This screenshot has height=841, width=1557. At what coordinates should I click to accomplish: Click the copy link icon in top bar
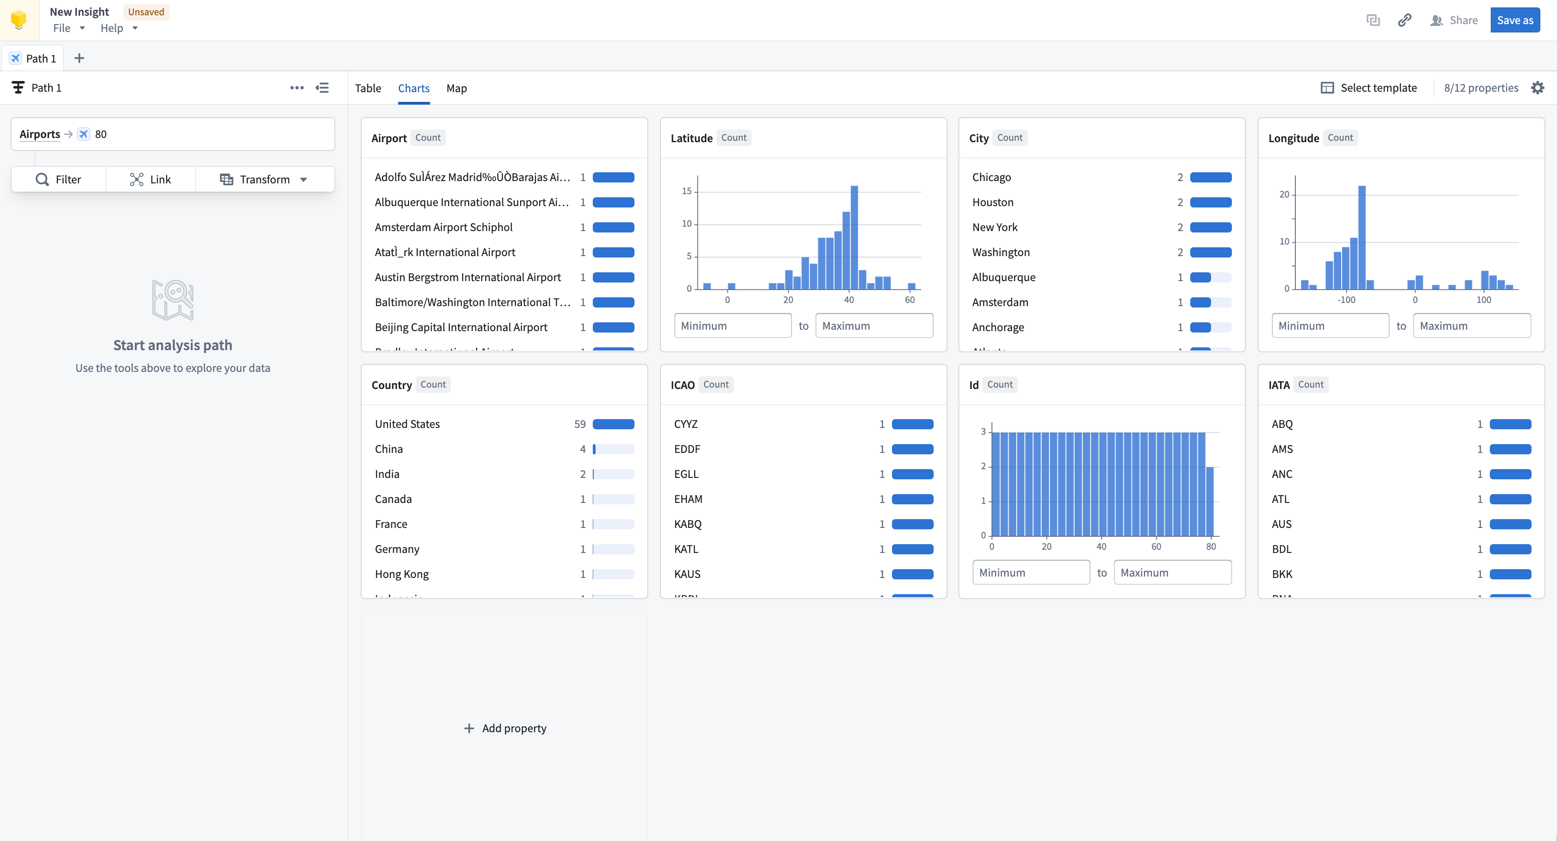tap(1404, 20)
